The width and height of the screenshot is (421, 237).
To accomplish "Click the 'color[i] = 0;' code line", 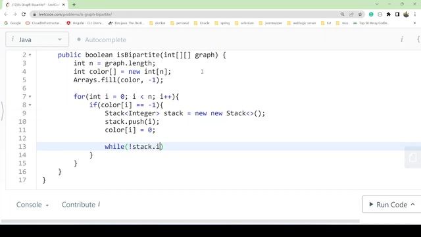I will [x=130, y=130].
